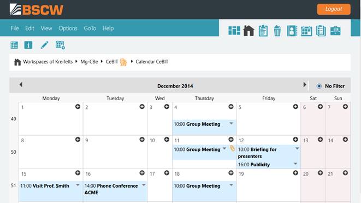Image resolution: width=361 pixels, height=203 pixels.
Task: Go to previous month arrow
Action: coord(21,85)
